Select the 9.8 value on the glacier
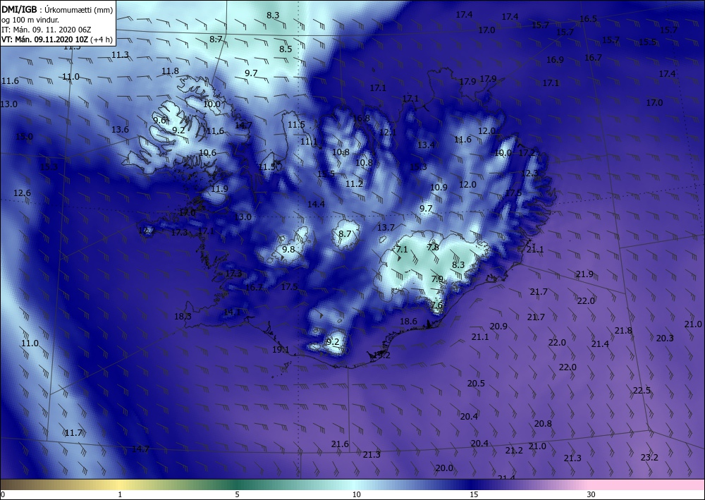Screen dimensions: 705x500 pos(288,249)
